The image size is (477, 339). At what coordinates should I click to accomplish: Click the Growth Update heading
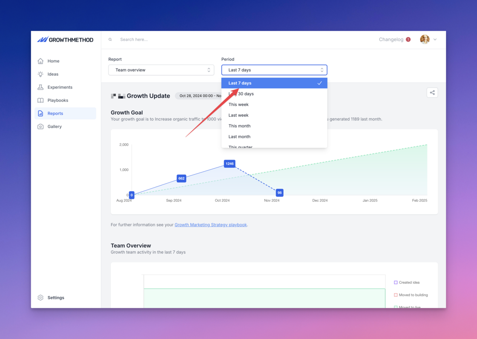148,96
